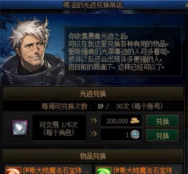This screenshot has height=174, width=188.
Task: Click the 兑换 button for 200,000 gold
Action: point(162,121)
